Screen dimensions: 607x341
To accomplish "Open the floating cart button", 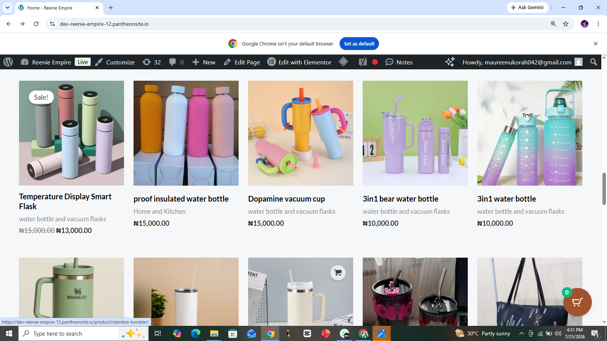I will (x=577, y=302).
